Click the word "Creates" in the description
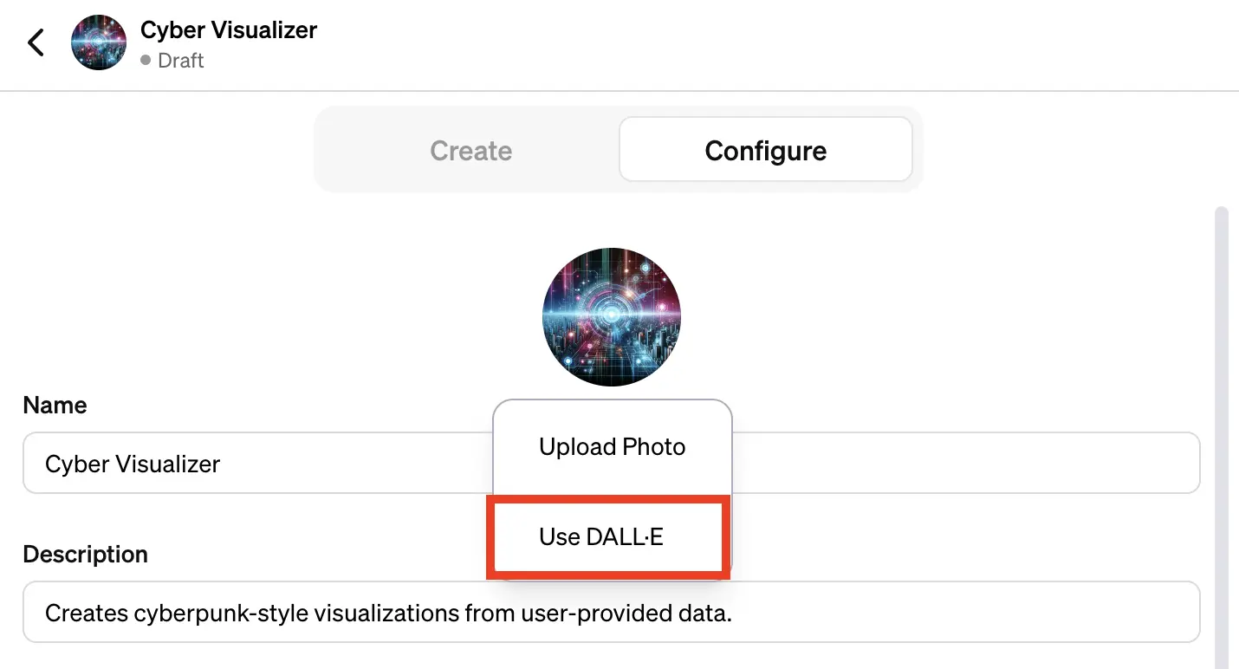 (86, 614)
